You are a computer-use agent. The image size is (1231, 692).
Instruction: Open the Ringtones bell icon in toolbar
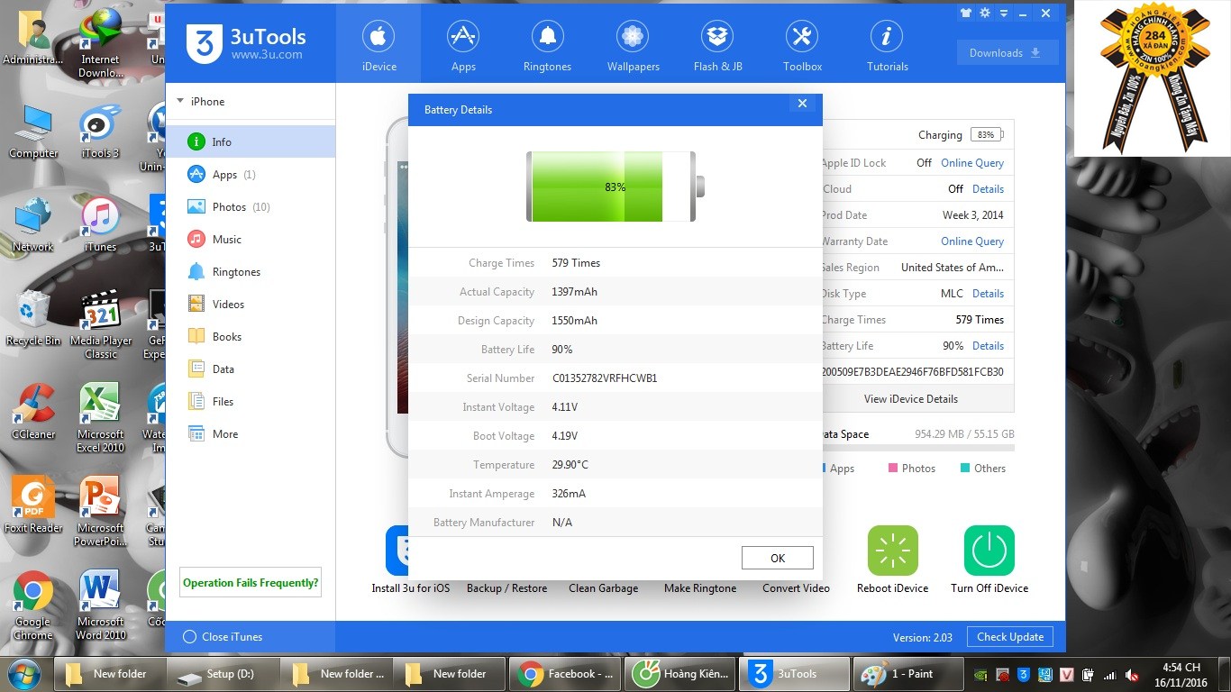pos(547,38)
